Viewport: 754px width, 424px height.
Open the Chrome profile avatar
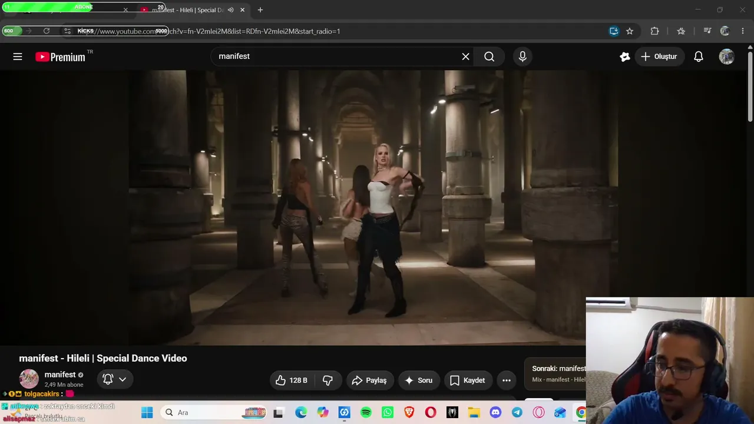(x=725, y=31)
